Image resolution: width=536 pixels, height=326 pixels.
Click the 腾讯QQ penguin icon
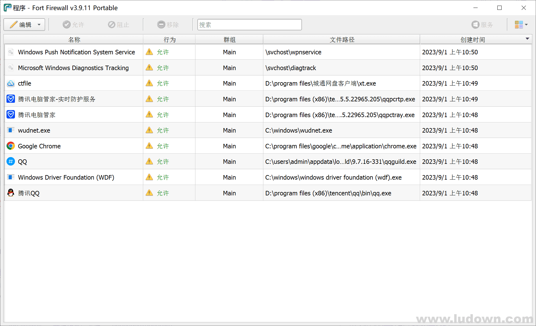point(11,193)
